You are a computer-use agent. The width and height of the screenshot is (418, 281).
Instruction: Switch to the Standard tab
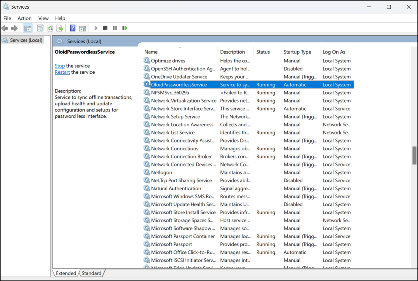pyautogui.click(x=92, y=273)
